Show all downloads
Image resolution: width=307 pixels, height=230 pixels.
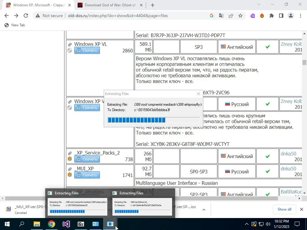click(284, 209)
